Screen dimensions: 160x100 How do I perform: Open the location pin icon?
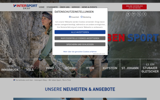(128, 14)
